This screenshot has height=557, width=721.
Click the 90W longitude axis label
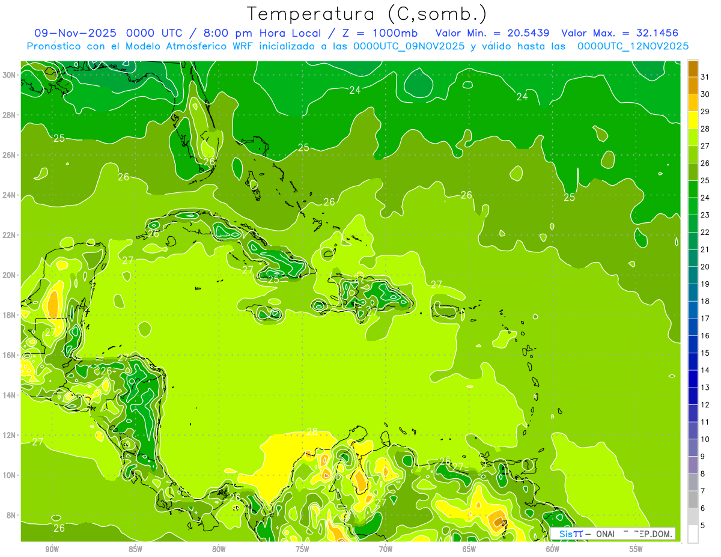[x=52, y=550]
